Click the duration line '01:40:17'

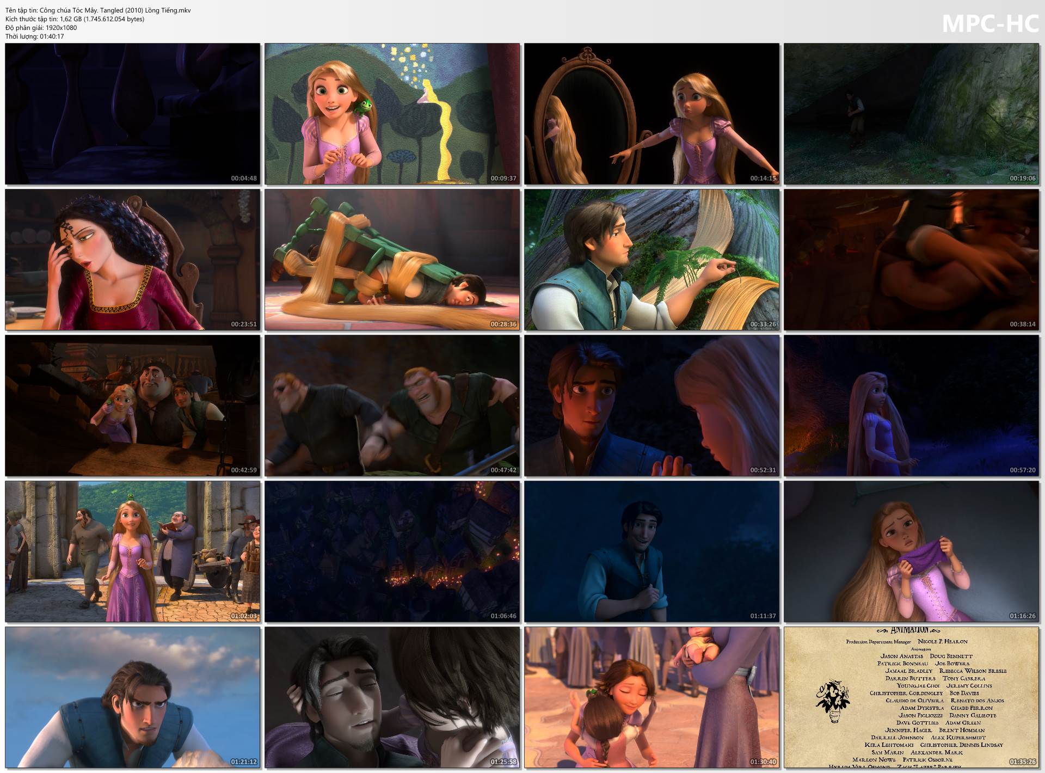35,36
